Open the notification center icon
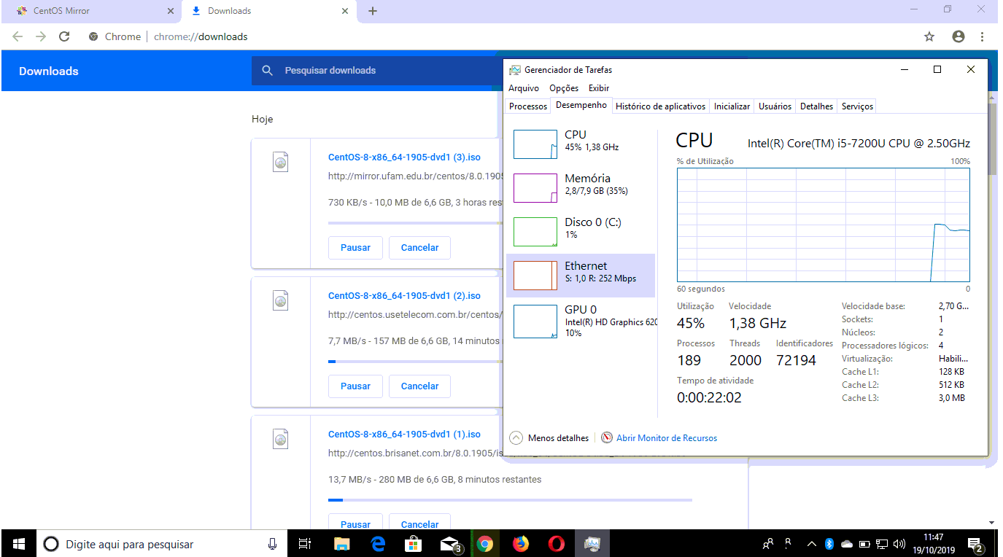The width and height of the screenshot is (1003, 557). pyautogui.click(x=975, y=545)
